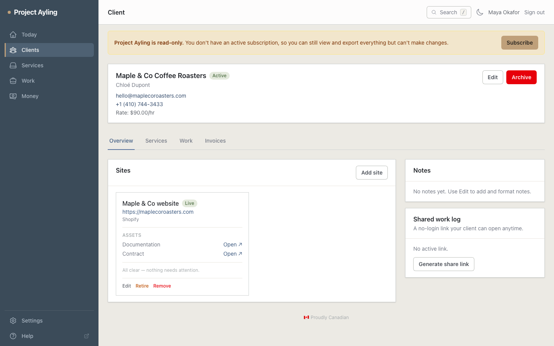554x346 pixels.
Task: Archive the client with the red button
Action: click(521, 77)
